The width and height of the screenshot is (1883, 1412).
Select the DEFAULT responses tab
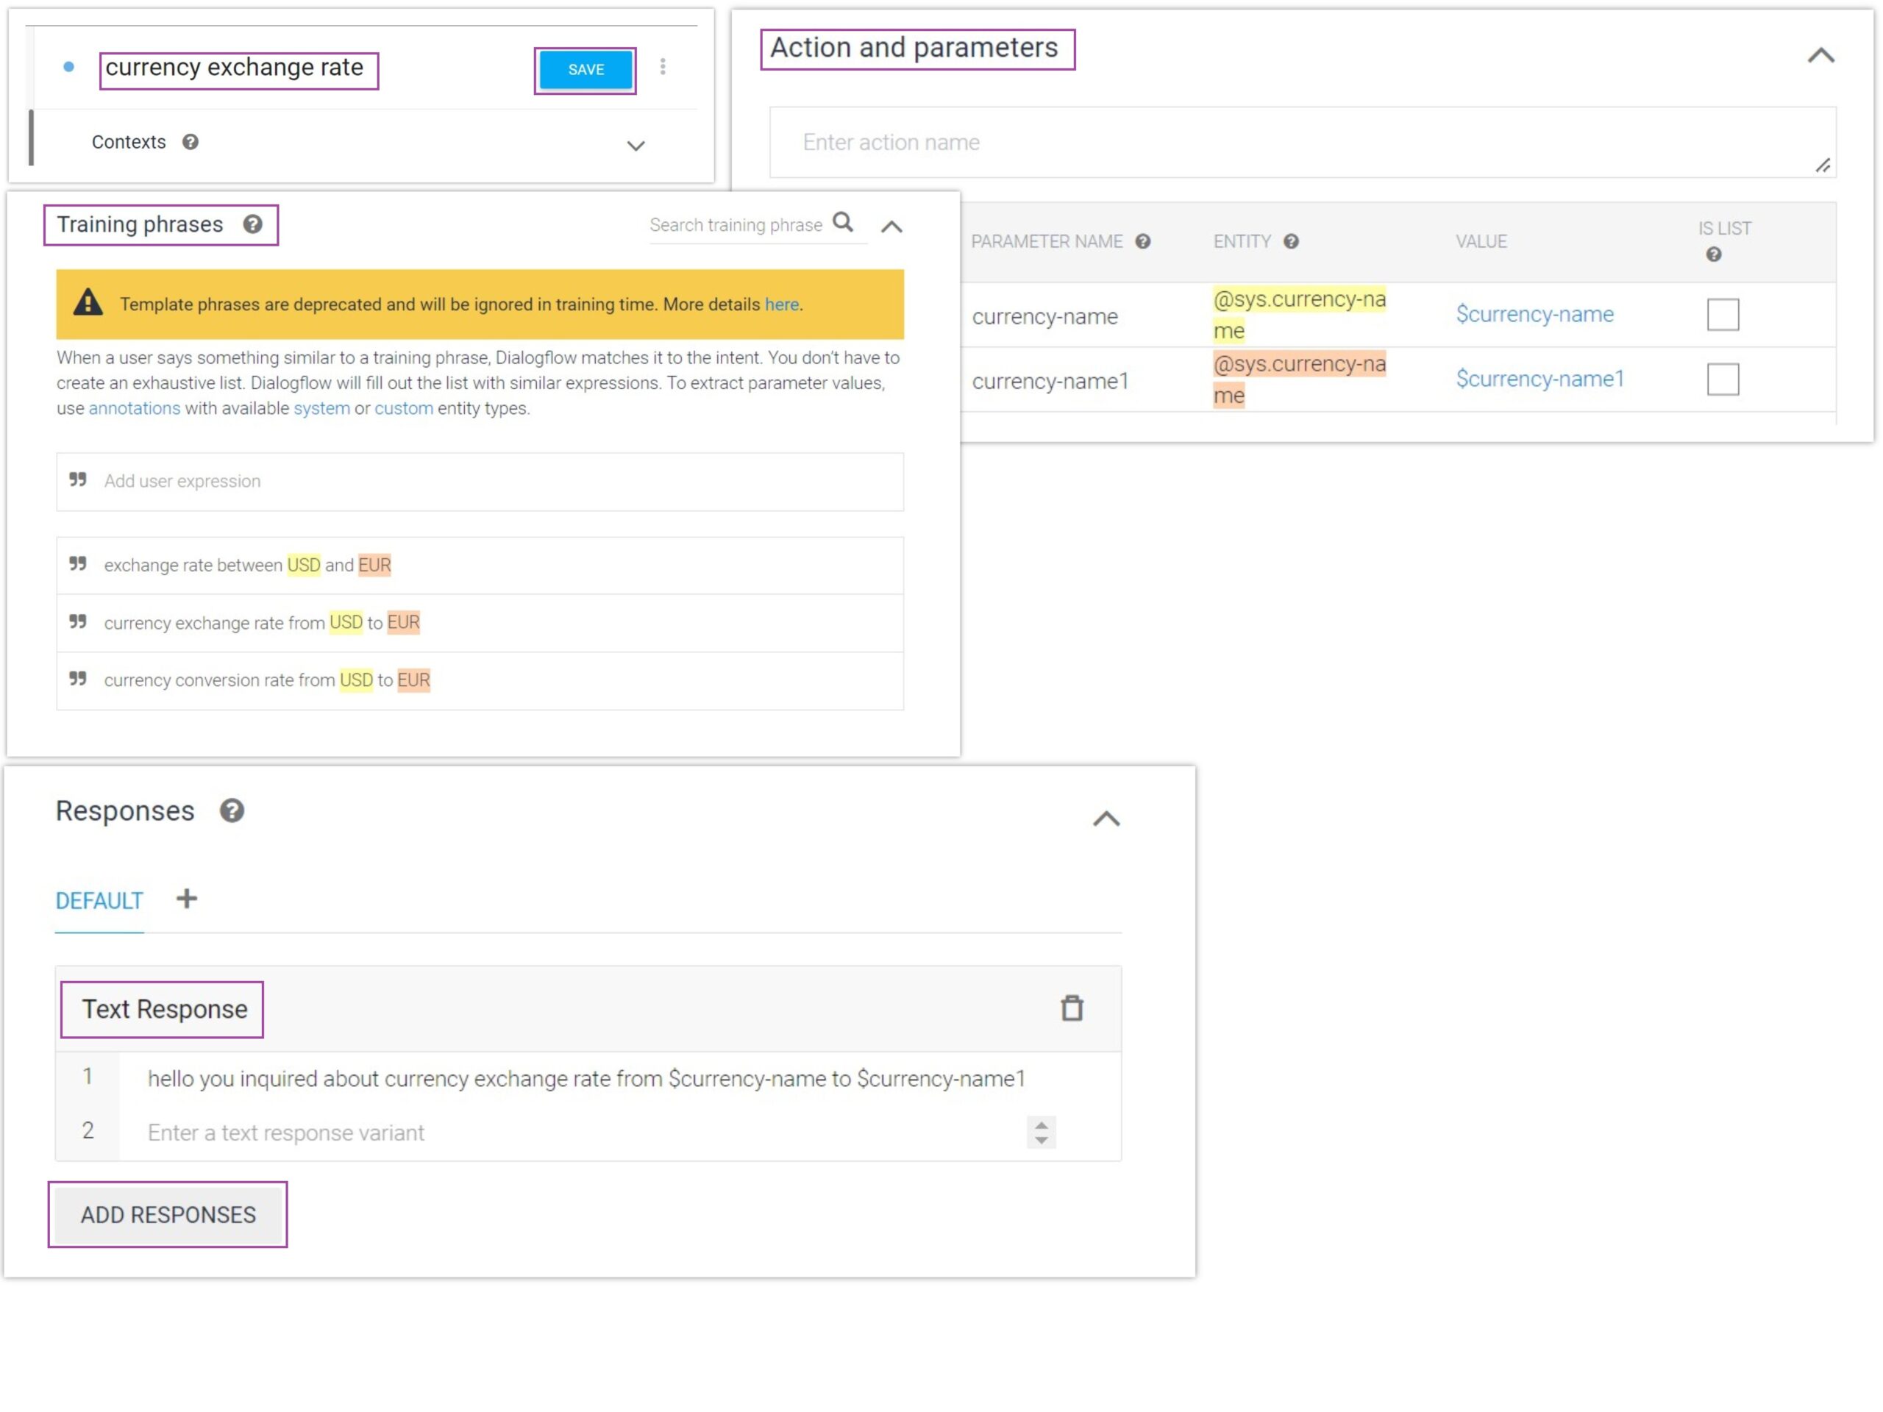(99, 900)
